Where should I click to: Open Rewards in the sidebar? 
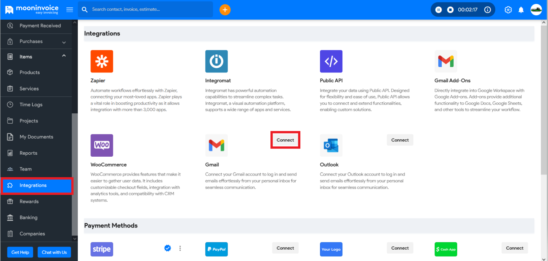36,202
